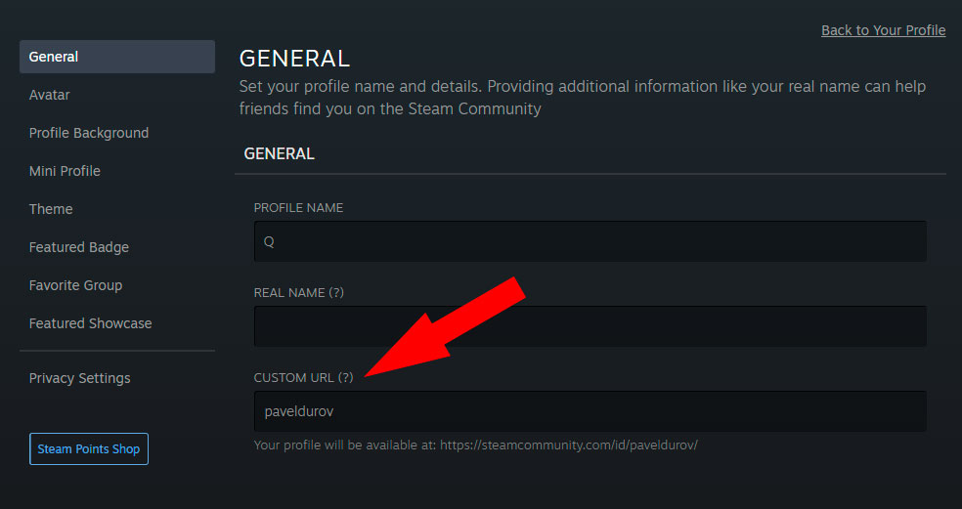Focus the empty Real Name field
962x509 pixels.
(590, 326)
